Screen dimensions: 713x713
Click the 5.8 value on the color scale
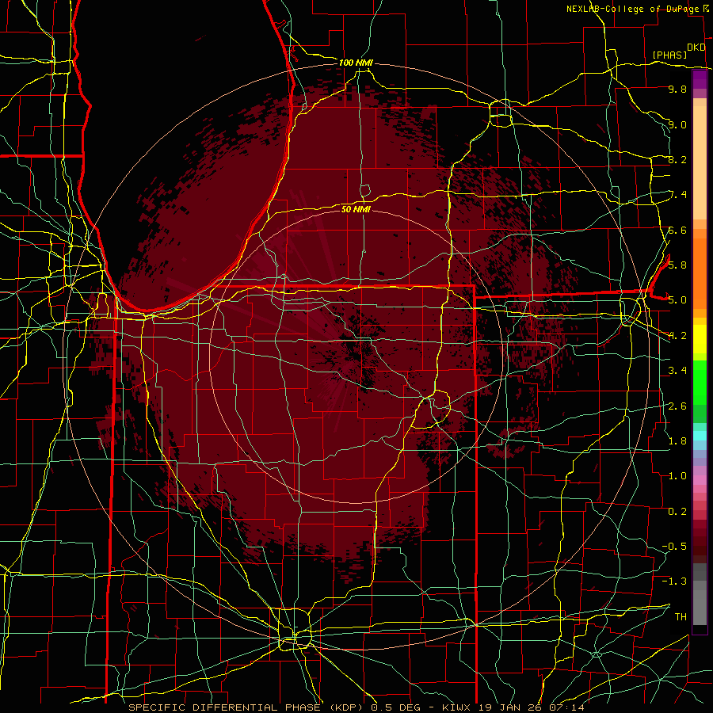pyautogui.click(x=677, y=265)
